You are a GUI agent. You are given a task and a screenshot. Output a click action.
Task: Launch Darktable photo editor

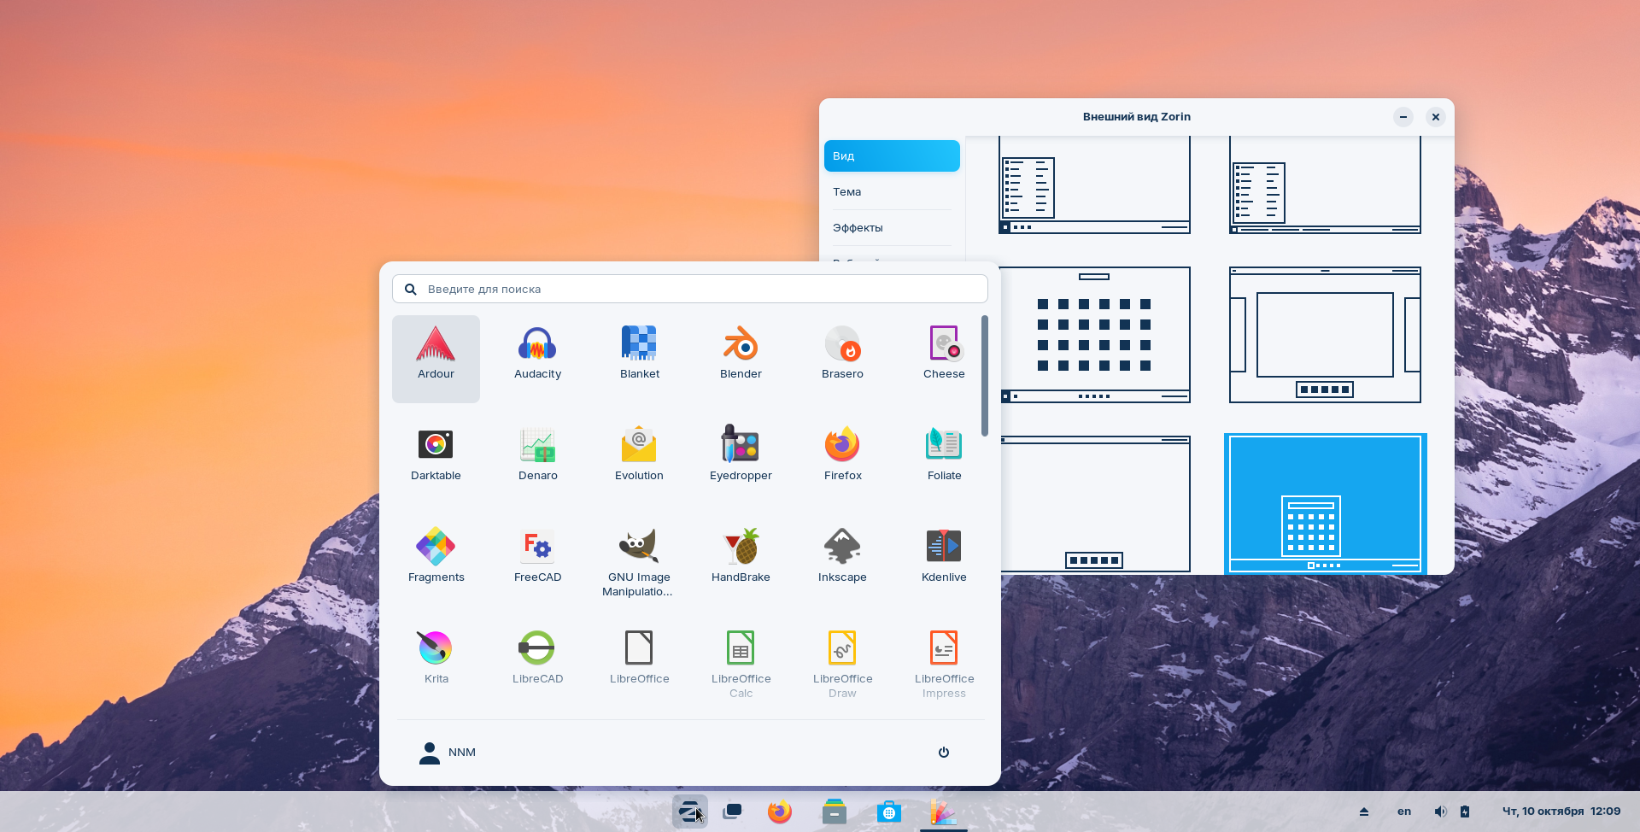pyautogui.click(x=436, y=460)
